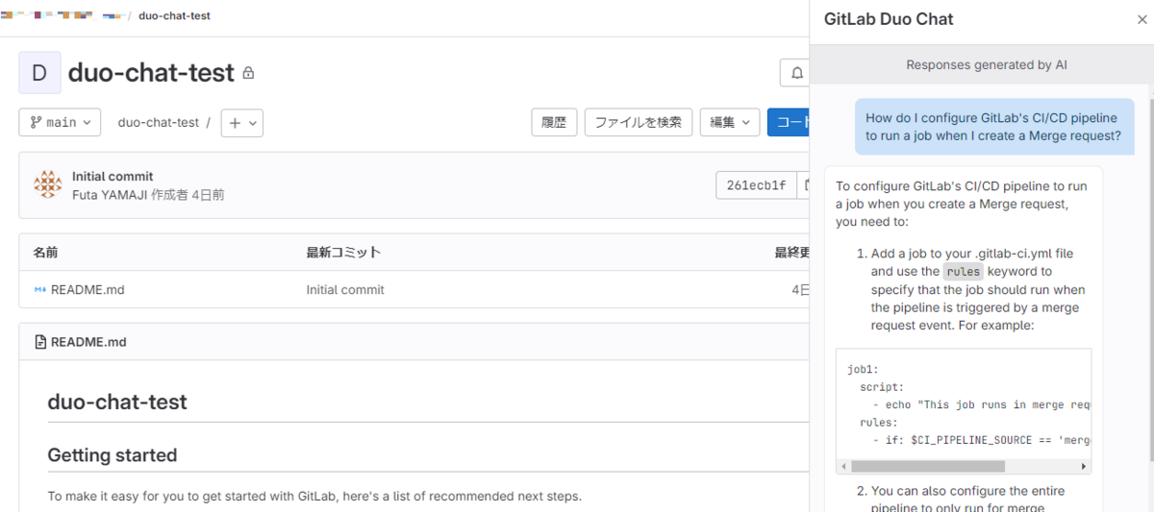This screenshot has height=512, width=1154.
Task: Click the Getting started heading in README
Action: click(x=113, y=454)
